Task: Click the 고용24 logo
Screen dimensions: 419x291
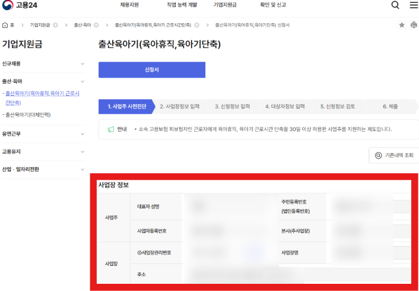Action: [20, 5]
